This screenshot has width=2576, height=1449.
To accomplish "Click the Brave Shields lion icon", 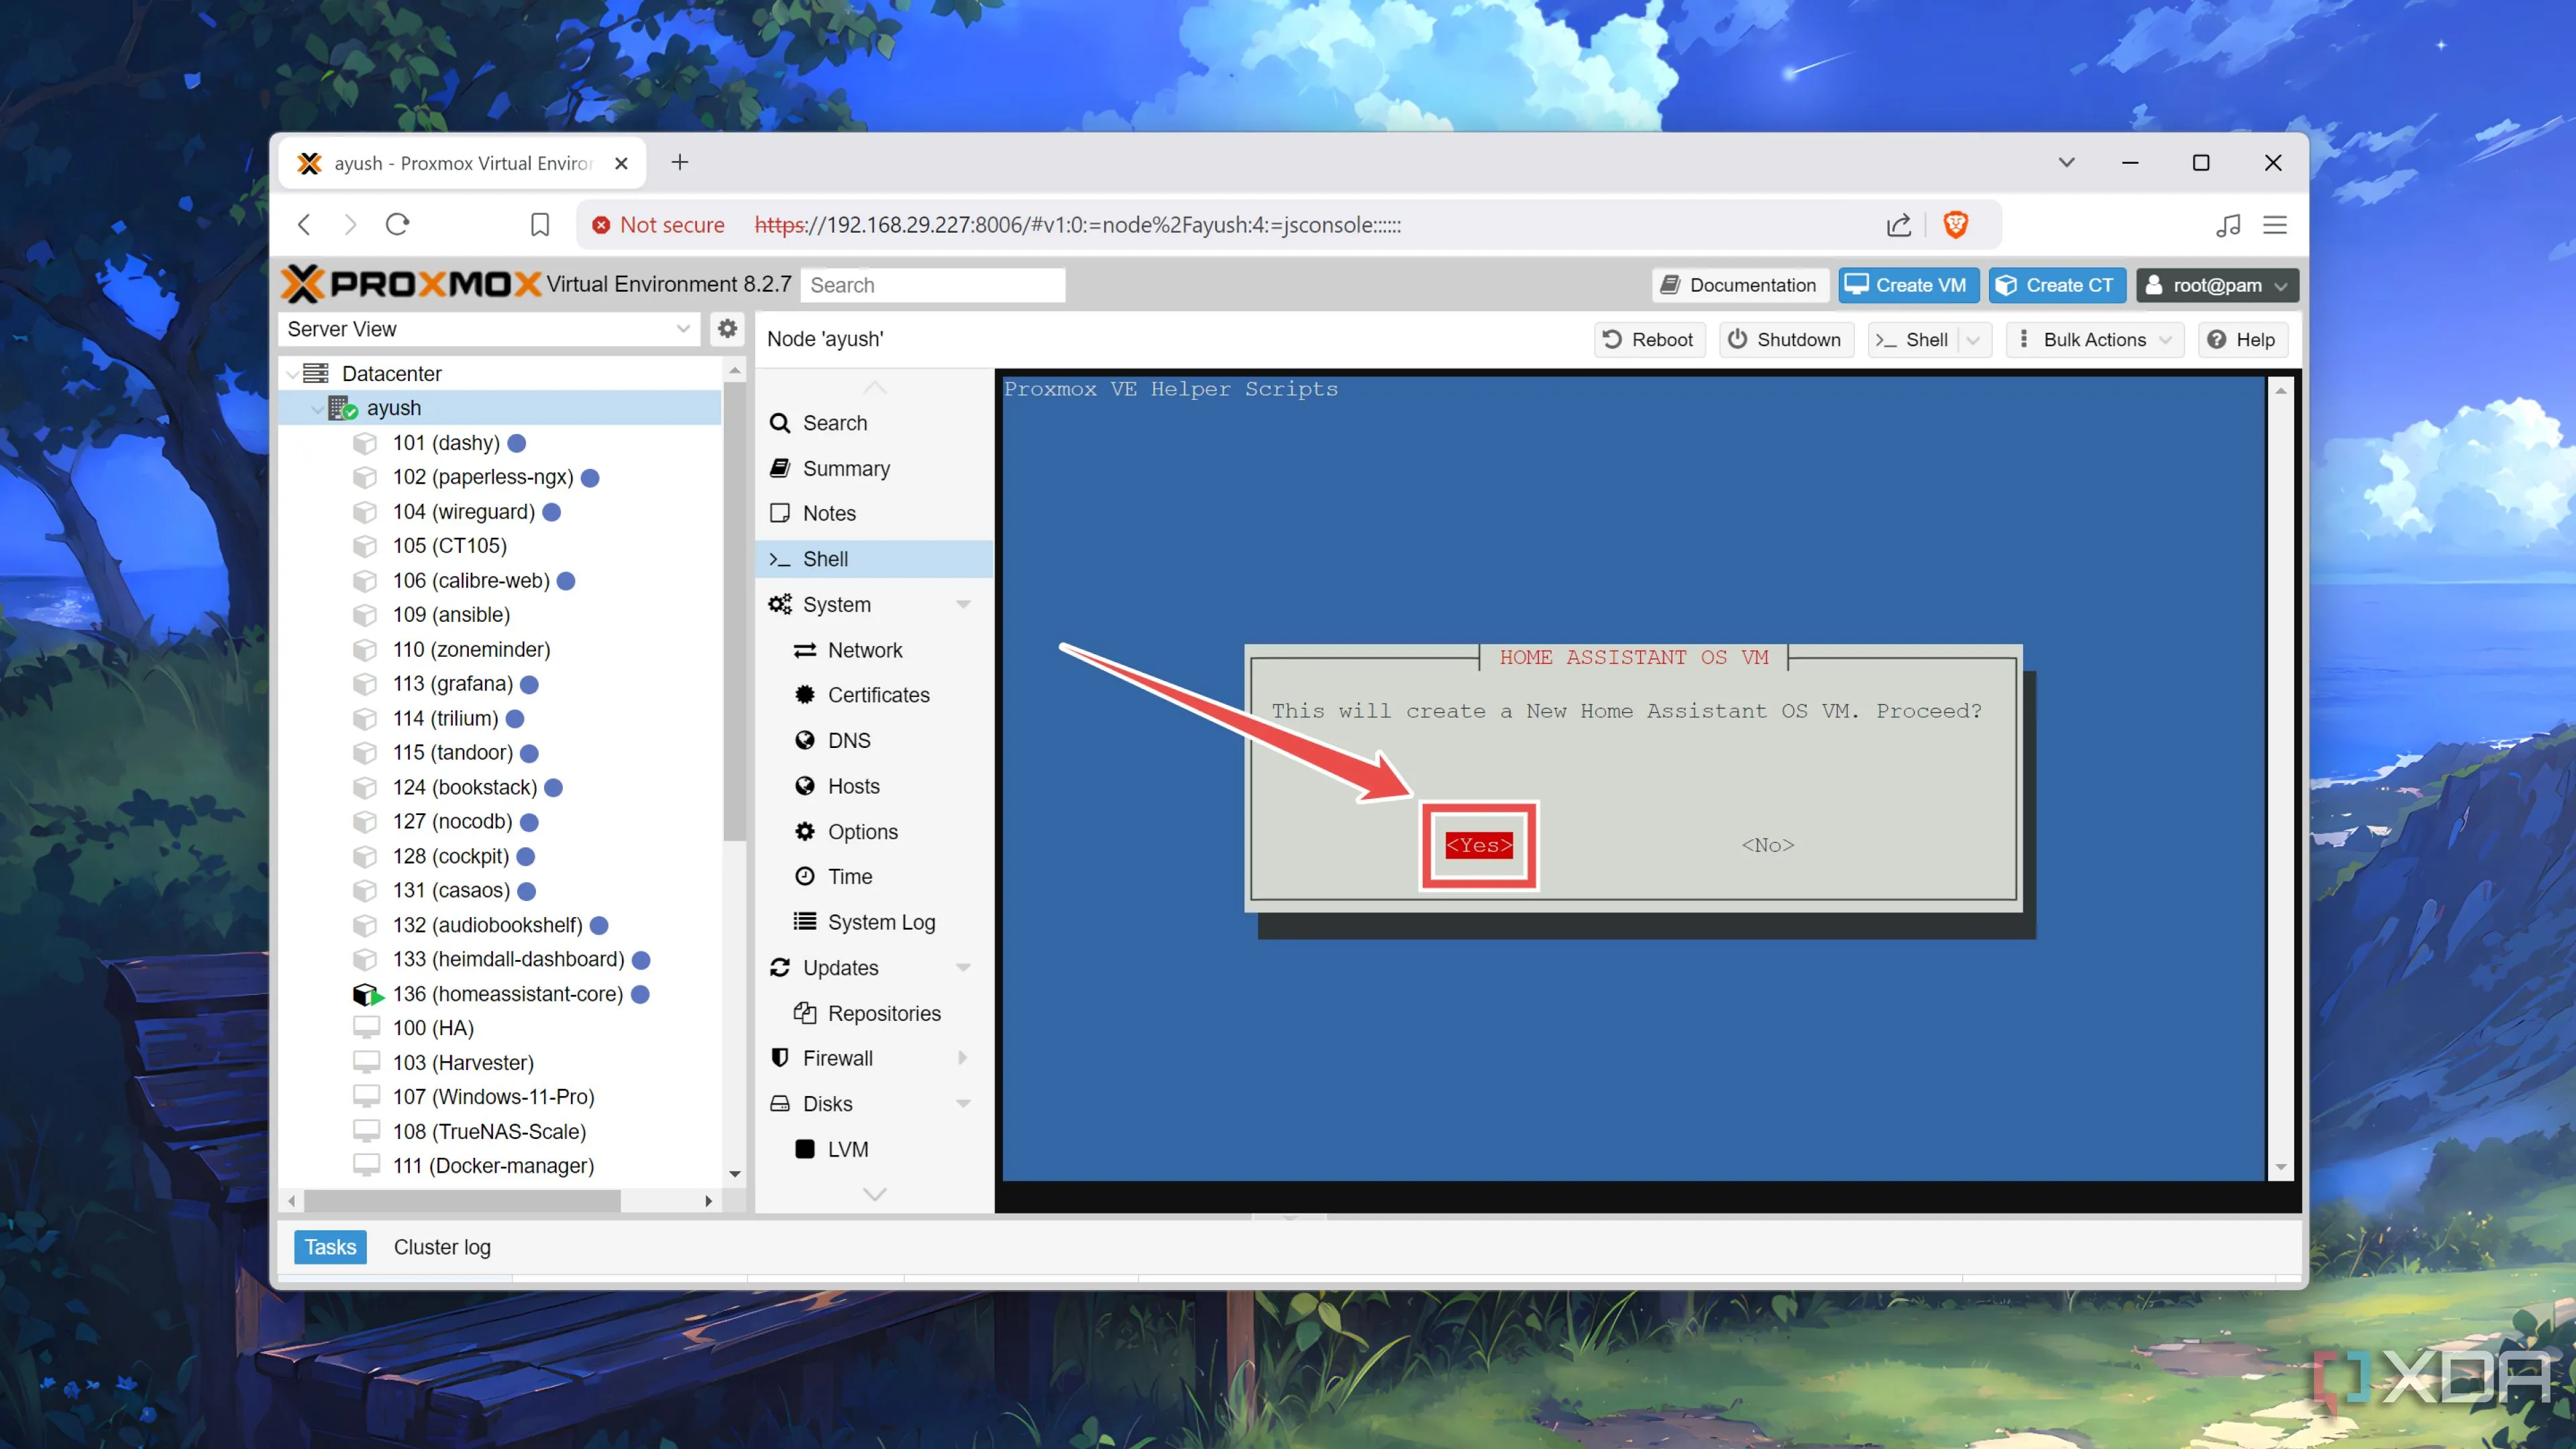I will point(1955,224).
